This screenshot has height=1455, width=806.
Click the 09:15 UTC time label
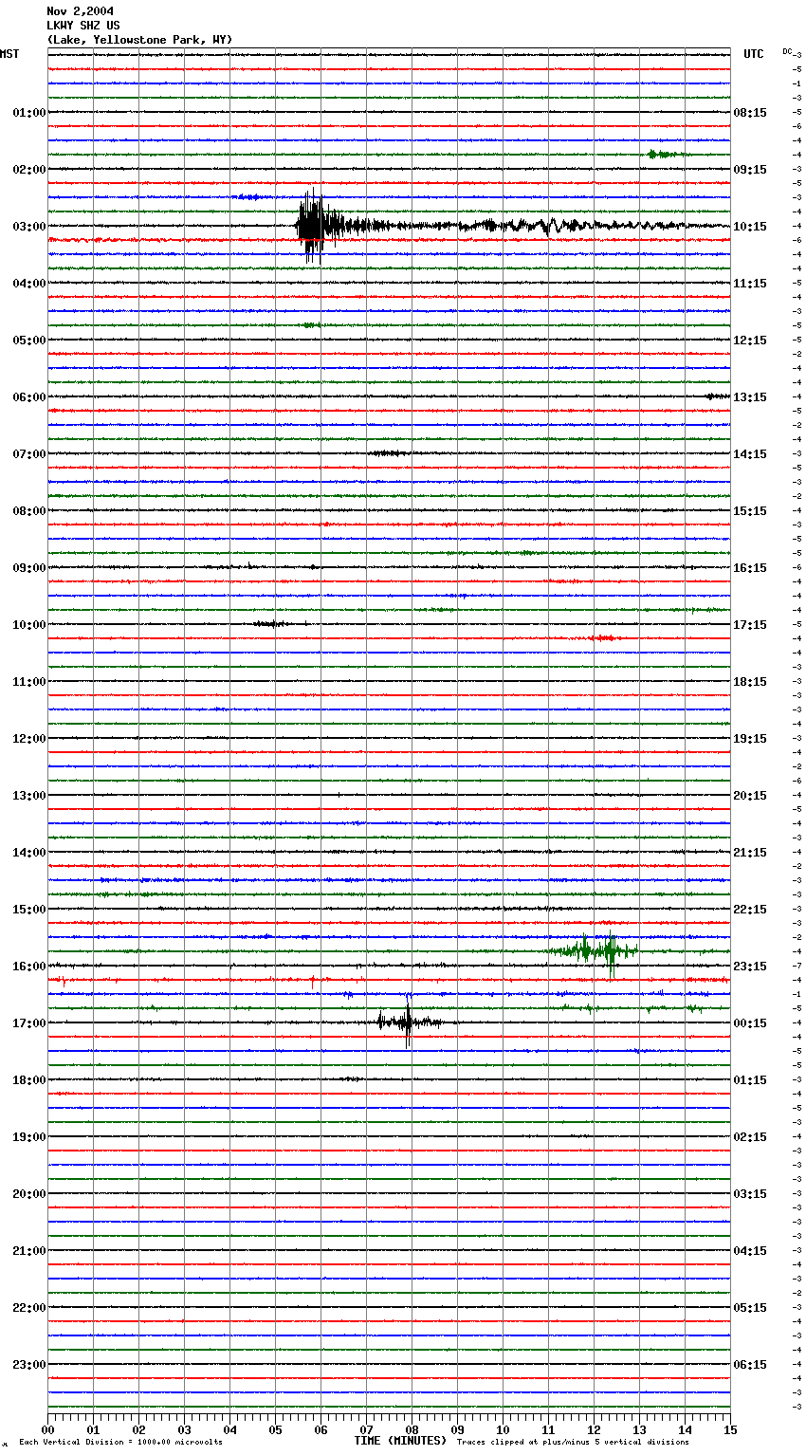pos(750,170)
